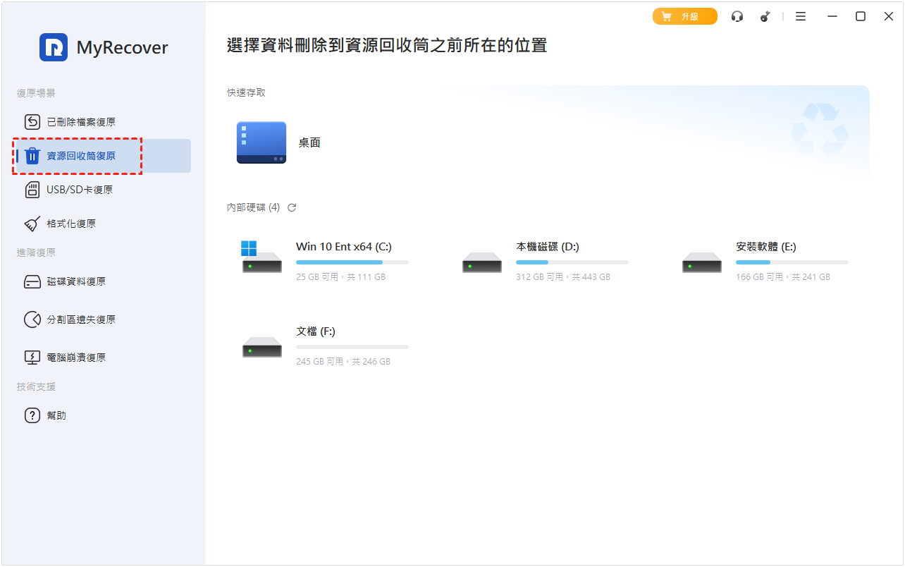
Task: Select 已刪除檔案復原 in sidebar
Action: [80, 122]
